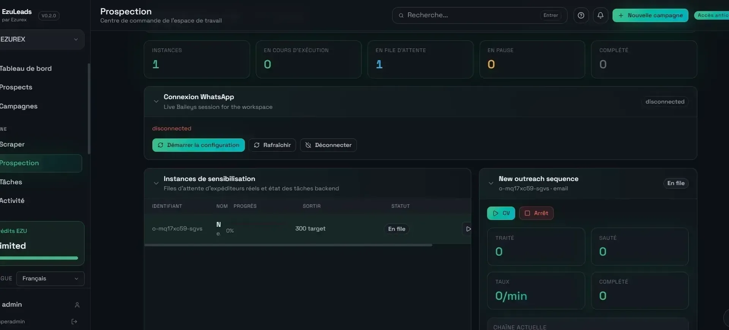This screenshot has height=330, width=729.
Task: Collapse the Instances de sensibilisation panel
Action: pos(156,183)
